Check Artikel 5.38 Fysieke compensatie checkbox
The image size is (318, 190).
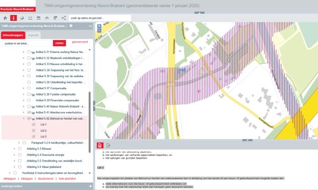(29, 94)
